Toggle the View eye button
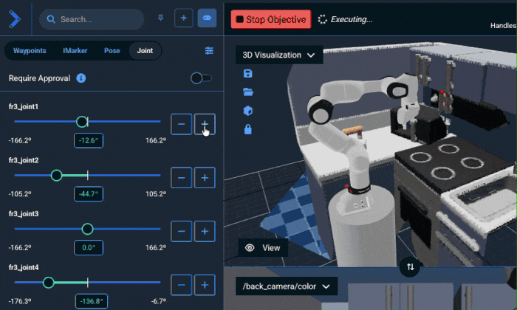This screenshot has width=517, height=310. 263,248
